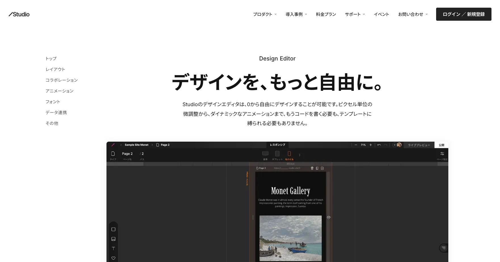Select the Box tool in the editor toolbar
The width and height of the screenshot is (500, 262).
click(113, 229)
